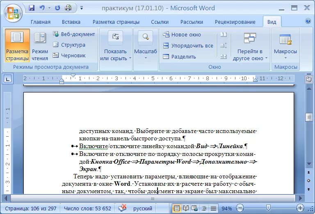The image size is (315, 214).
Task: Save document via quick access toolbar
Action: tap(32, 8)
